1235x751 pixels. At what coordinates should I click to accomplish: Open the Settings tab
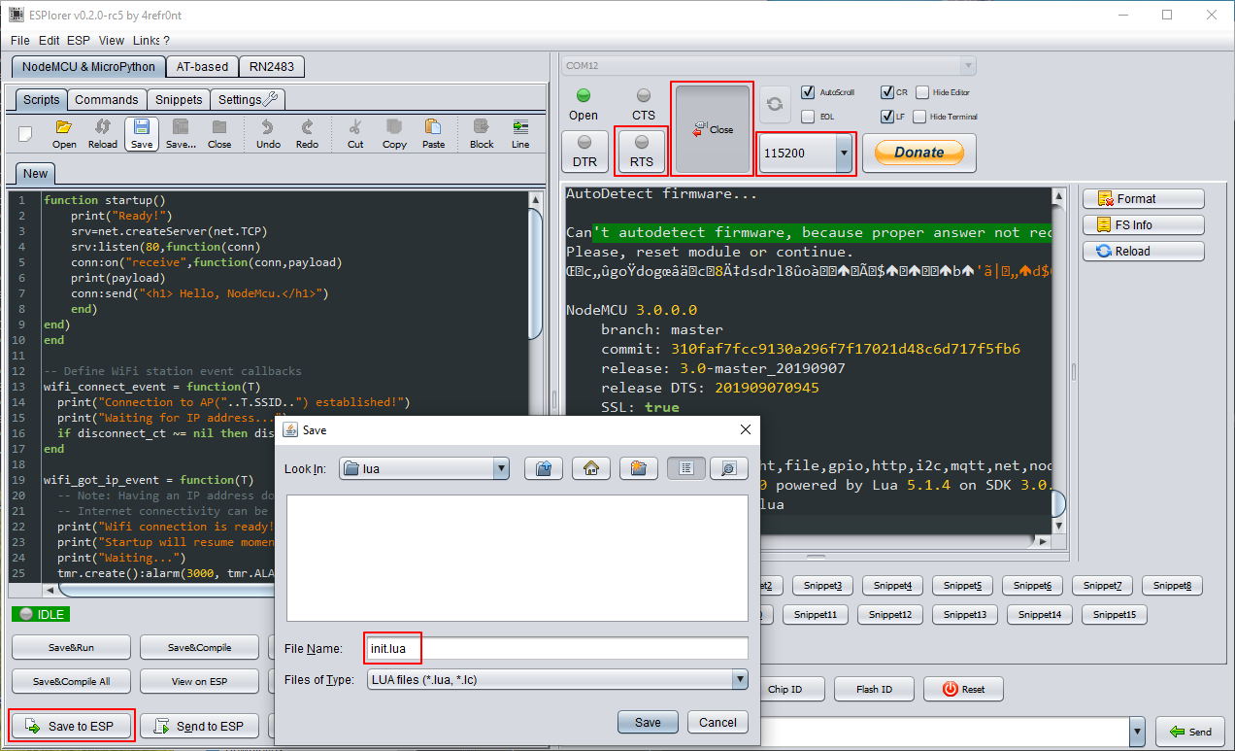[248, 99]
